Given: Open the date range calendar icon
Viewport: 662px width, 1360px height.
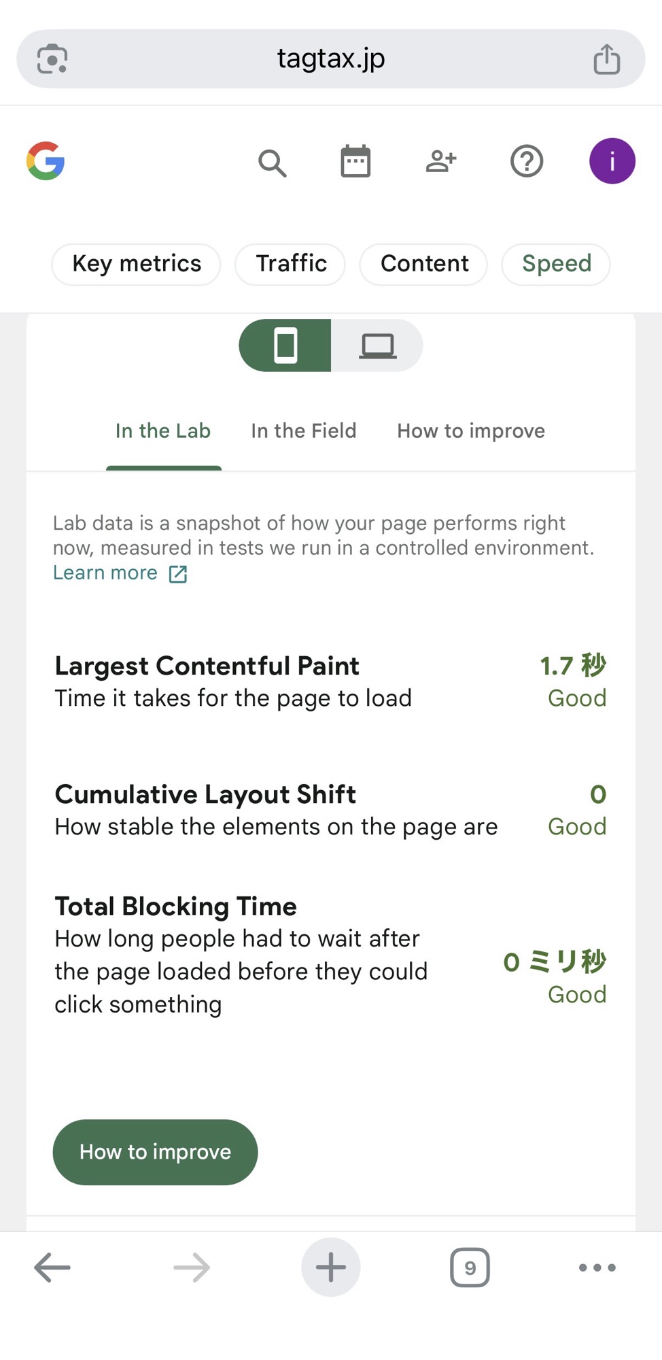Looking at the screenshot, I should click(355, 161).
